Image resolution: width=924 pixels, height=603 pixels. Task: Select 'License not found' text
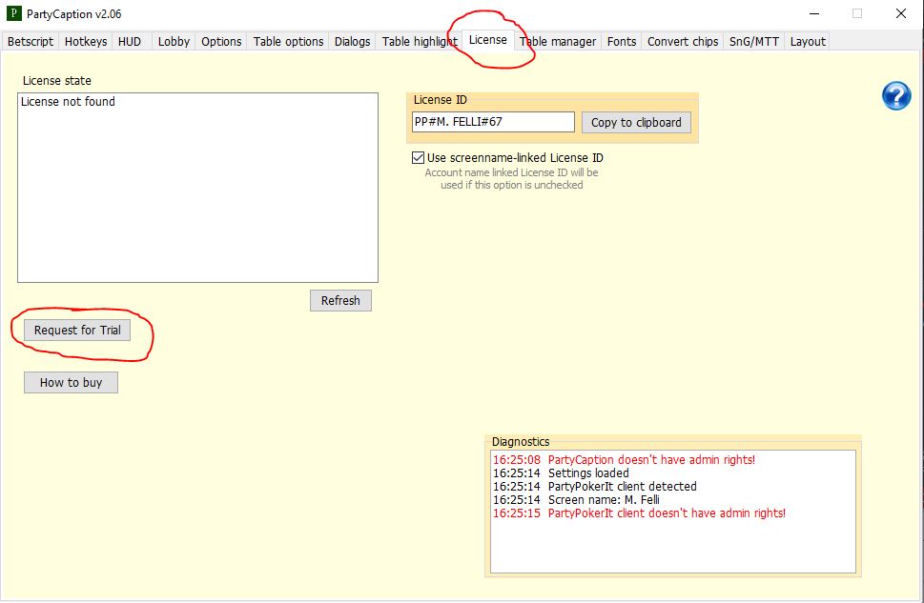[x=68, y=101]
